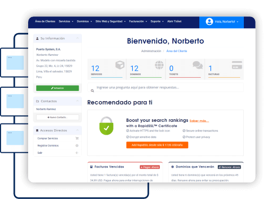This screenshot has width=272, height=199.
Task: Click the green SSL padlock icon
Action: 106,126
